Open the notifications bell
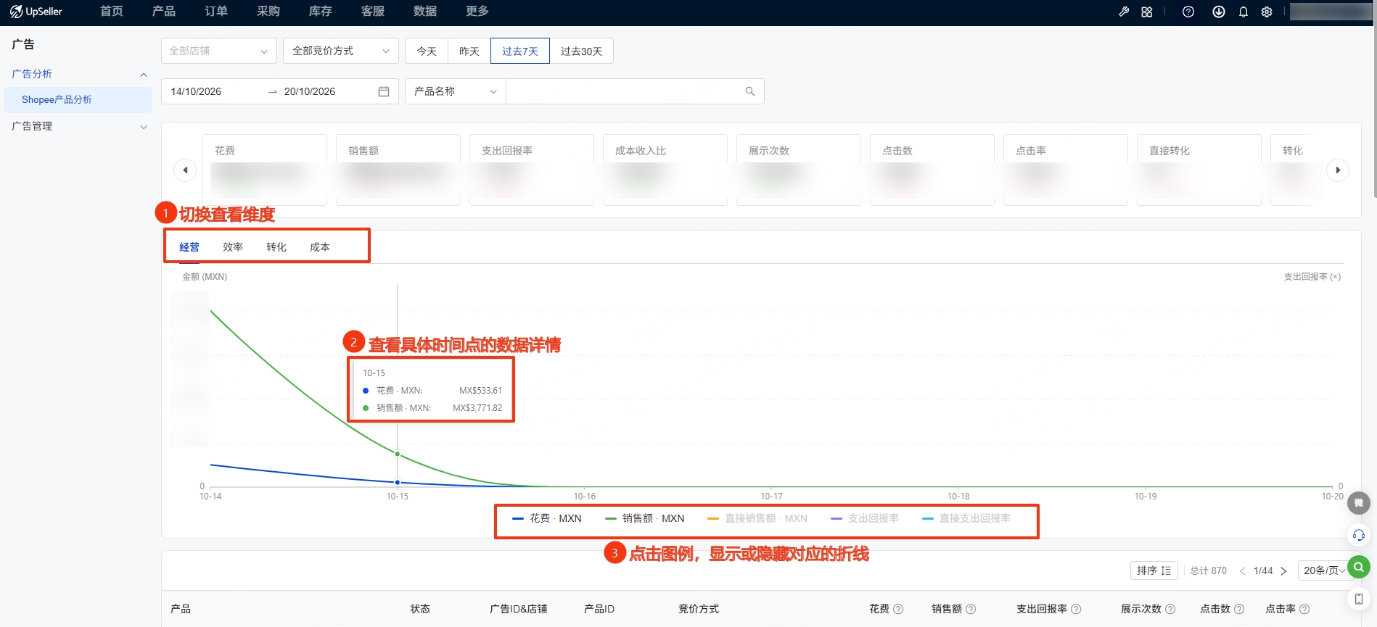The width and height of the screenshot is (1377, 627). point(1244,12)
